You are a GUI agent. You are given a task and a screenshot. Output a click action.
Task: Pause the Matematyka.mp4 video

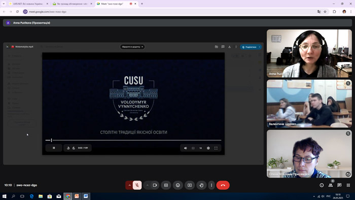(54, 148)
